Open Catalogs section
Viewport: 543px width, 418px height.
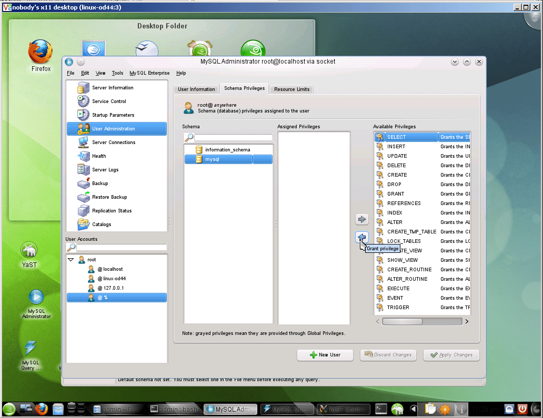[117, 224]
